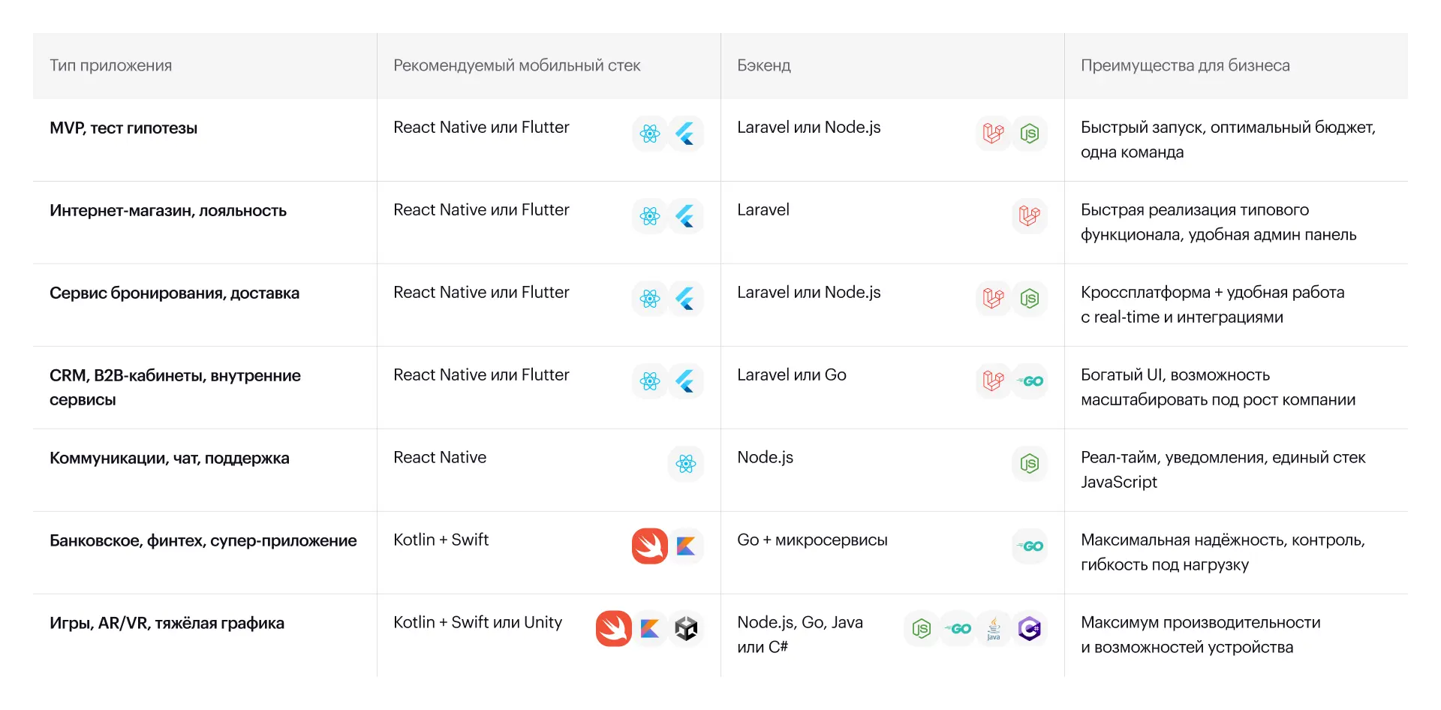Click Kotlin icon in Банковское row
The image size is (1441, 710).
click(685, 546)
